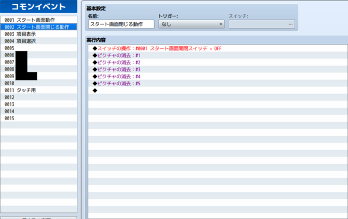
Task: Select command ピクチャの消去：#1
Action: [218, 55]
